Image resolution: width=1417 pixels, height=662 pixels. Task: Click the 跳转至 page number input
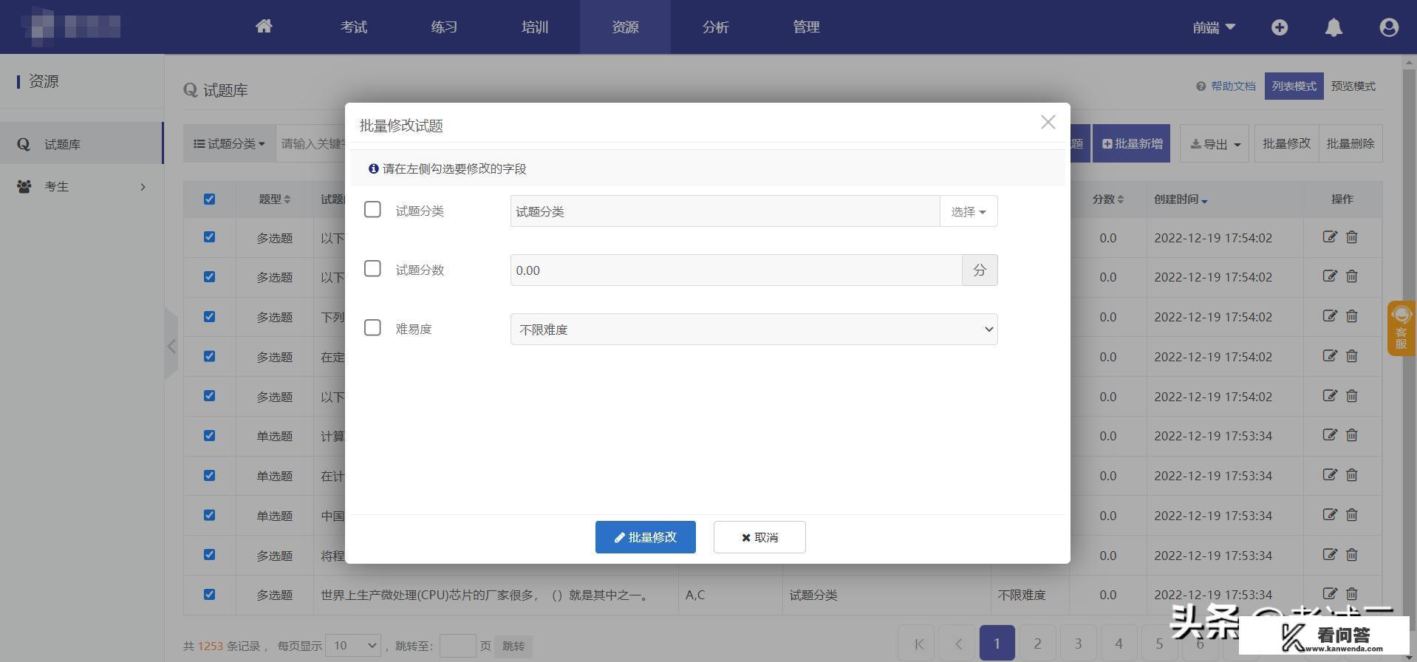(457, 646)
